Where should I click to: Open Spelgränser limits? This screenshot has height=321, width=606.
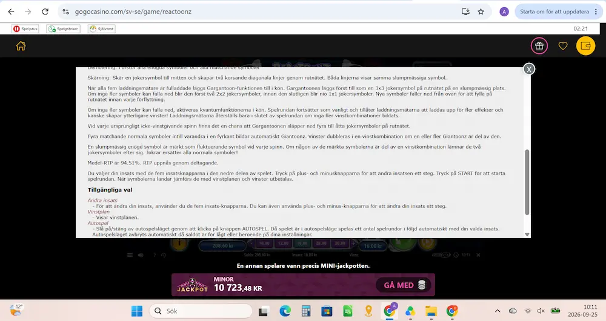(x=64, y=29)
